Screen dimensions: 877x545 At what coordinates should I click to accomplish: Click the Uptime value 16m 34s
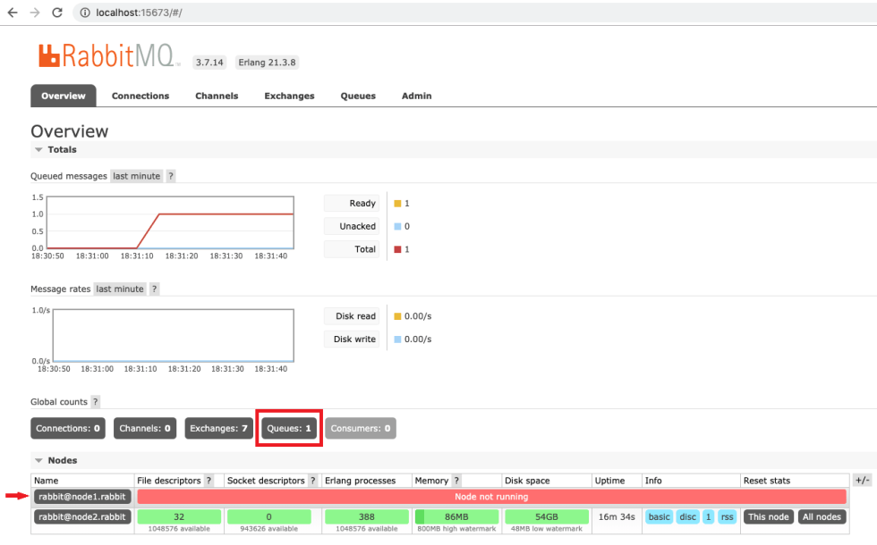[x=617, y=516]
